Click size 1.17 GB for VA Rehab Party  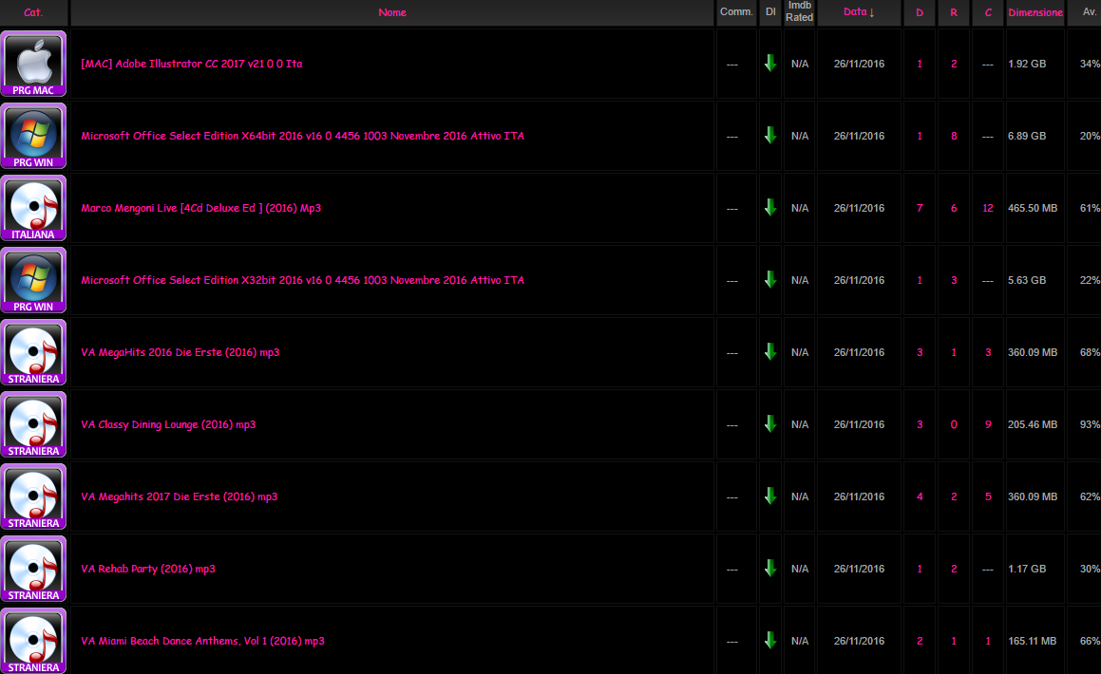[x=1027, y=569]
